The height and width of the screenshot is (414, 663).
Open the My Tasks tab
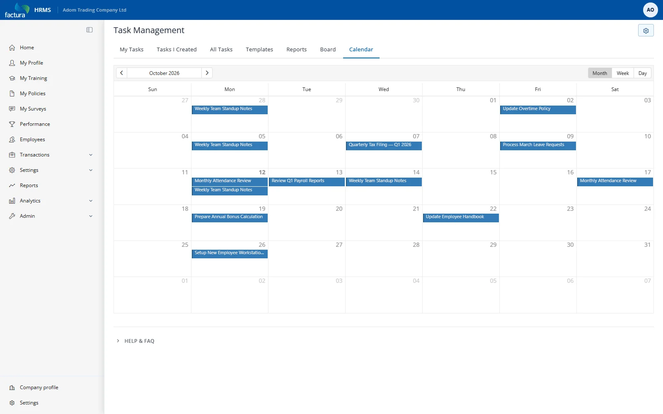(131, 49)
